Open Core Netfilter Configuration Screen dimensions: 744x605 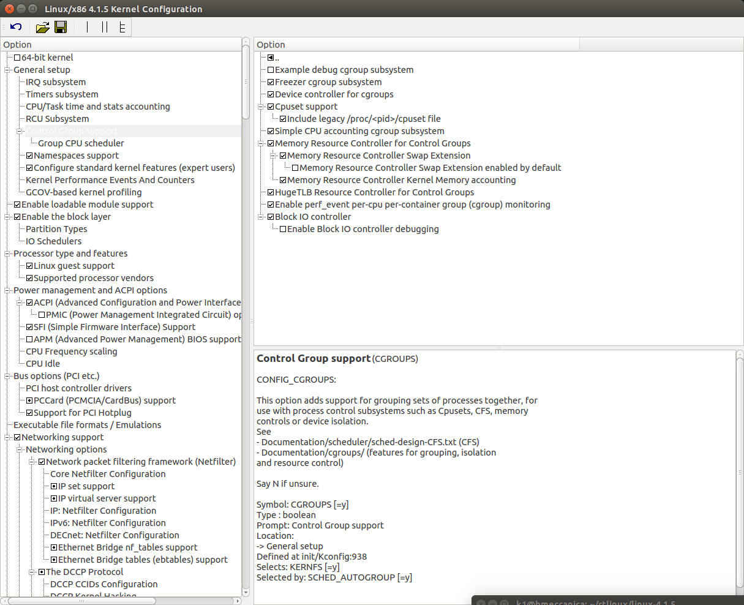point(108,474)
